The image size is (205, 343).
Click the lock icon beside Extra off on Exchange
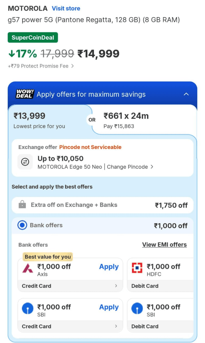(x=22, y=205)
